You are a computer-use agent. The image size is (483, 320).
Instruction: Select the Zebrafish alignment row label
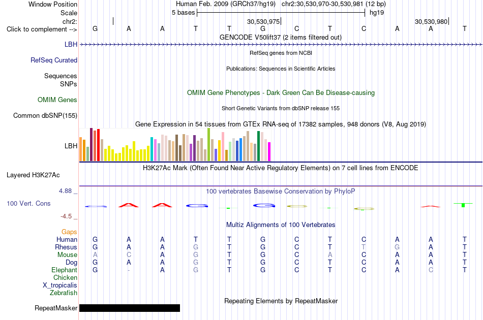click(x=64, y=293)
